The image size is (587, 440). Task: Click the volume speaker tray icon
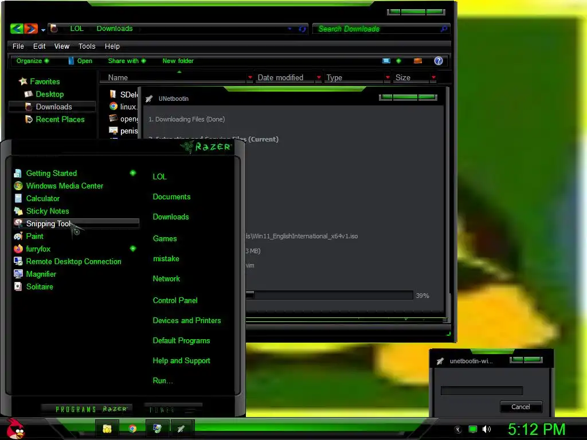click(486, 429)
